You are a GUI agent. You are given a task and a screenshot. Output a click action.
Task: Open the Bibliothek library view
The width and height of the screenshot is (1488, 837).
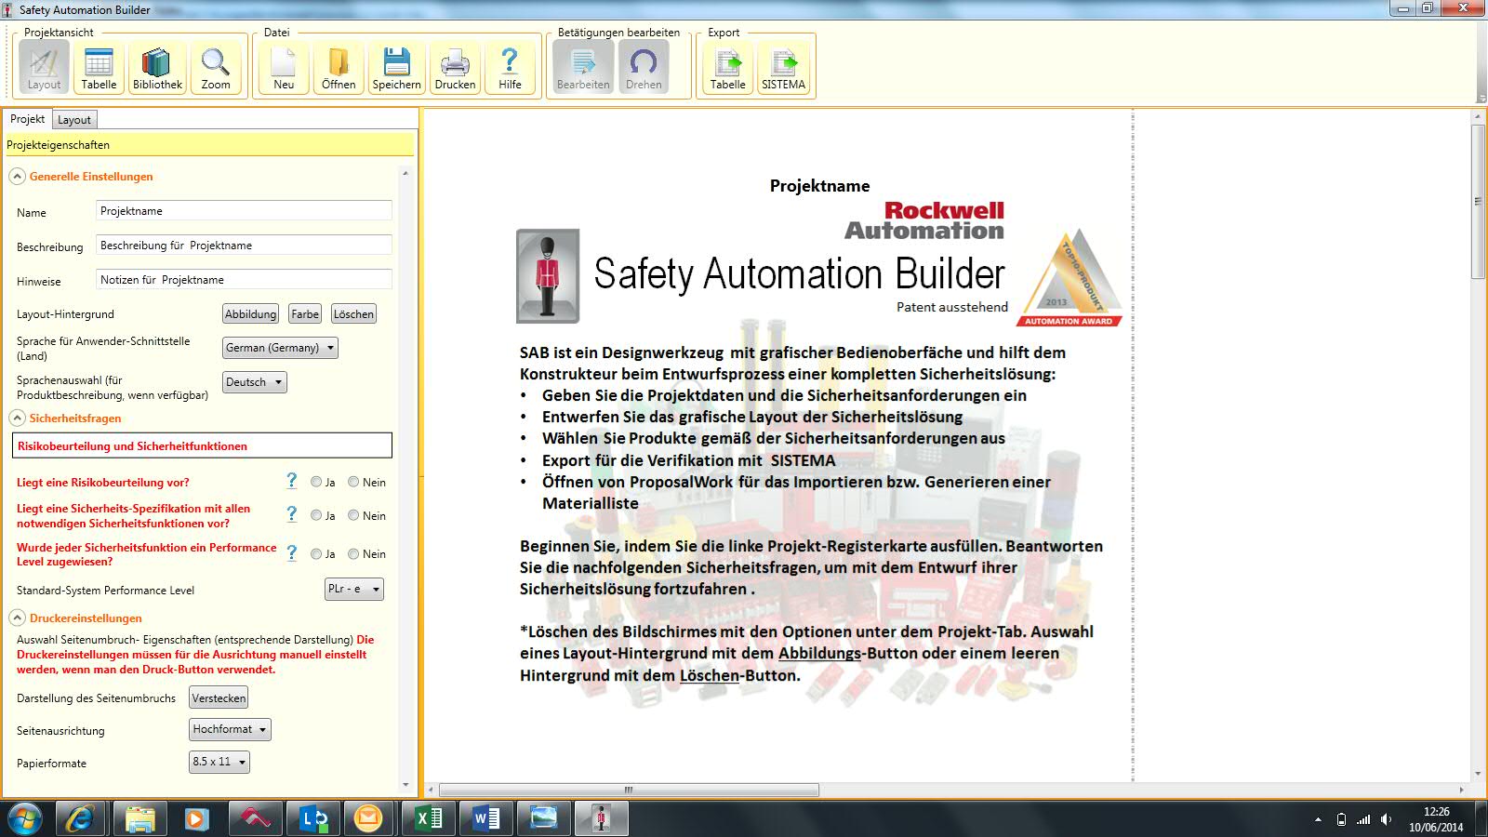pyautogui.click(x=157, y=67)
